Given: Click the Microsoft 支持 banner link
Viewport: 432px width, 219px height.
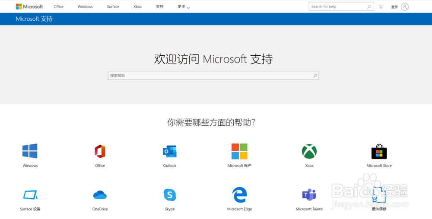Looking at the screenshot, I should point(34,19).
